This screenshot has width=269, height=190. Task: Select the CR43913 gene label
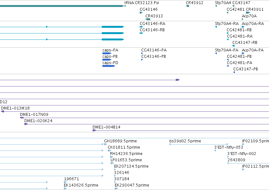(154, 16)
